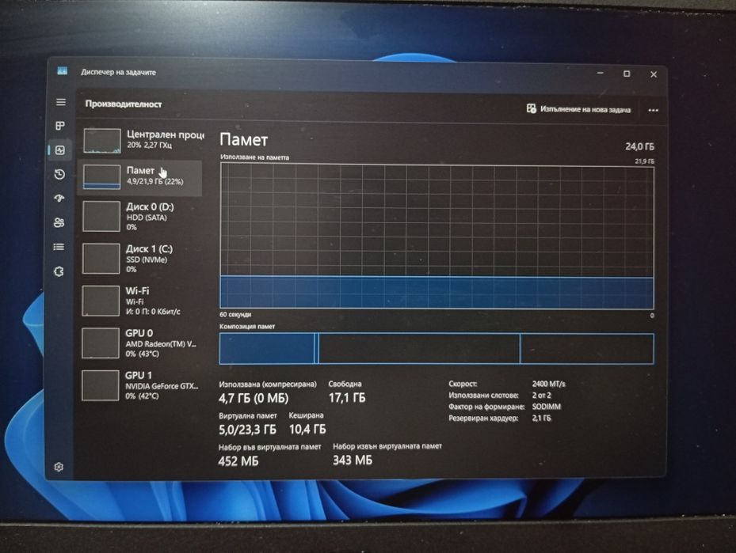
Task: Click the 'Използване на паметта' graph label
Action: (255, 157)
